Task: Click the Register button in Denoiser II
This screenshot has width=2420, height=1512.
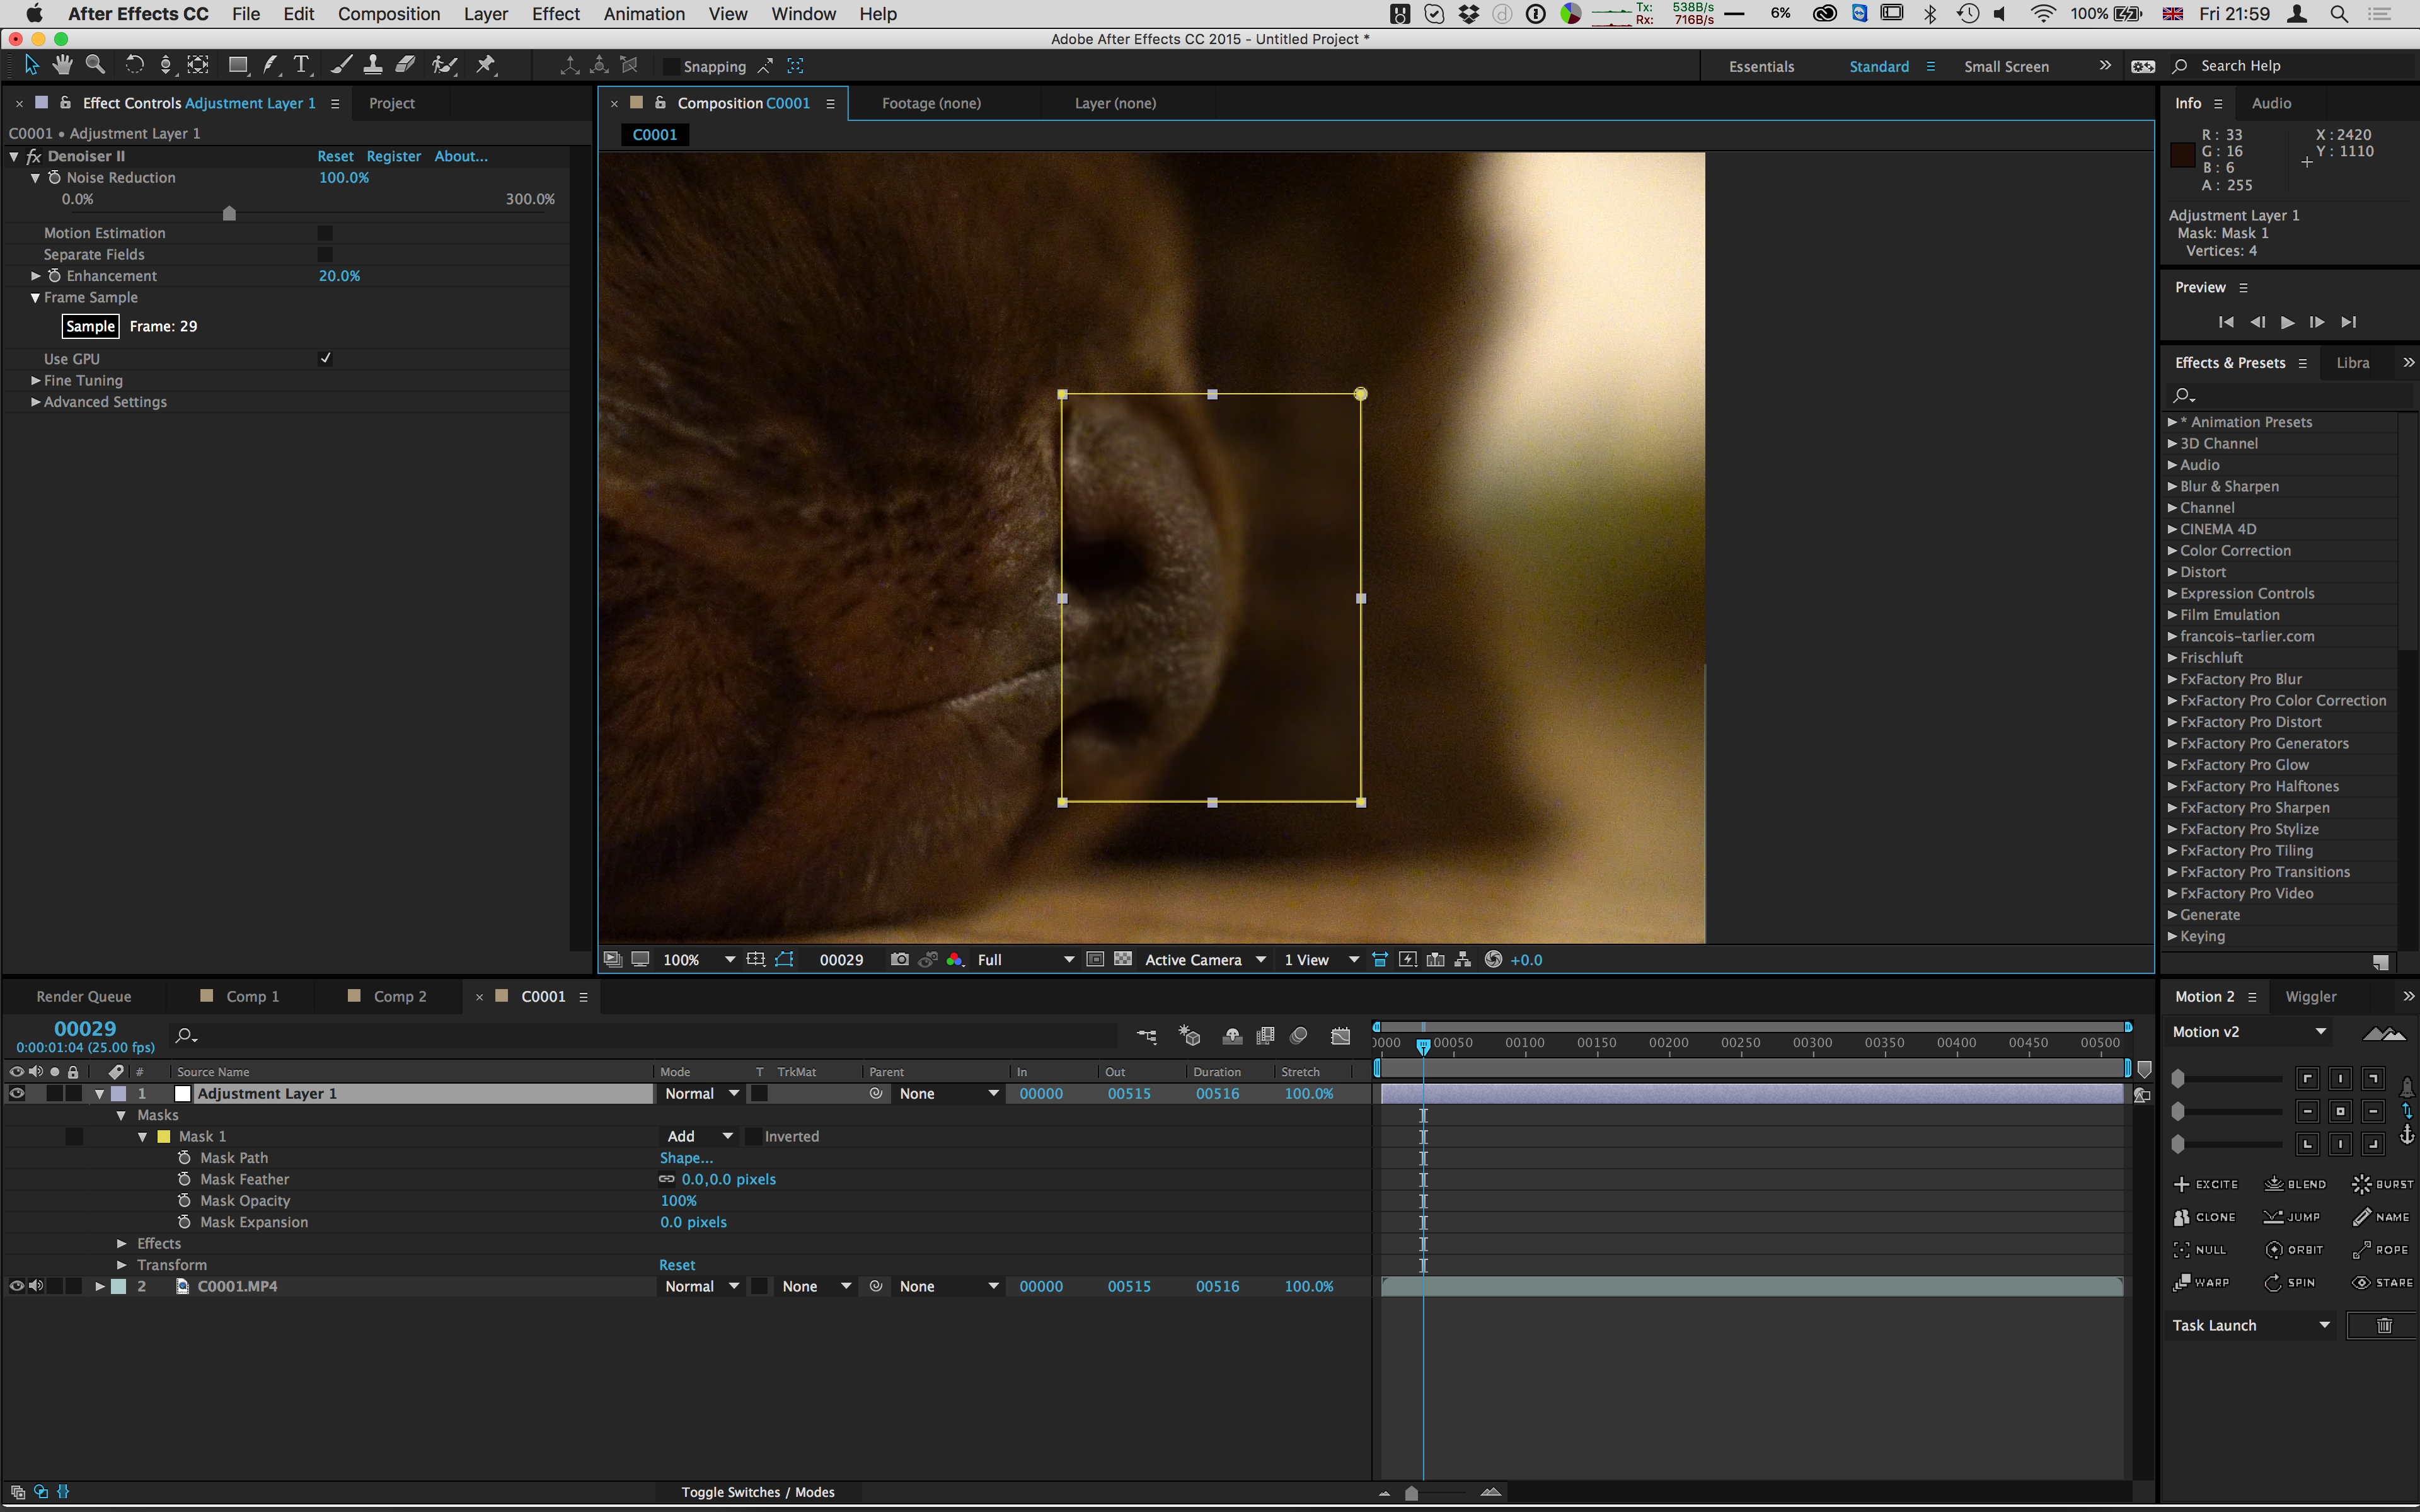Action: [x=390, y=155]
